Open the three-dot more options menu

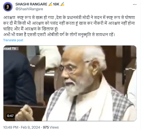point(134,5)
